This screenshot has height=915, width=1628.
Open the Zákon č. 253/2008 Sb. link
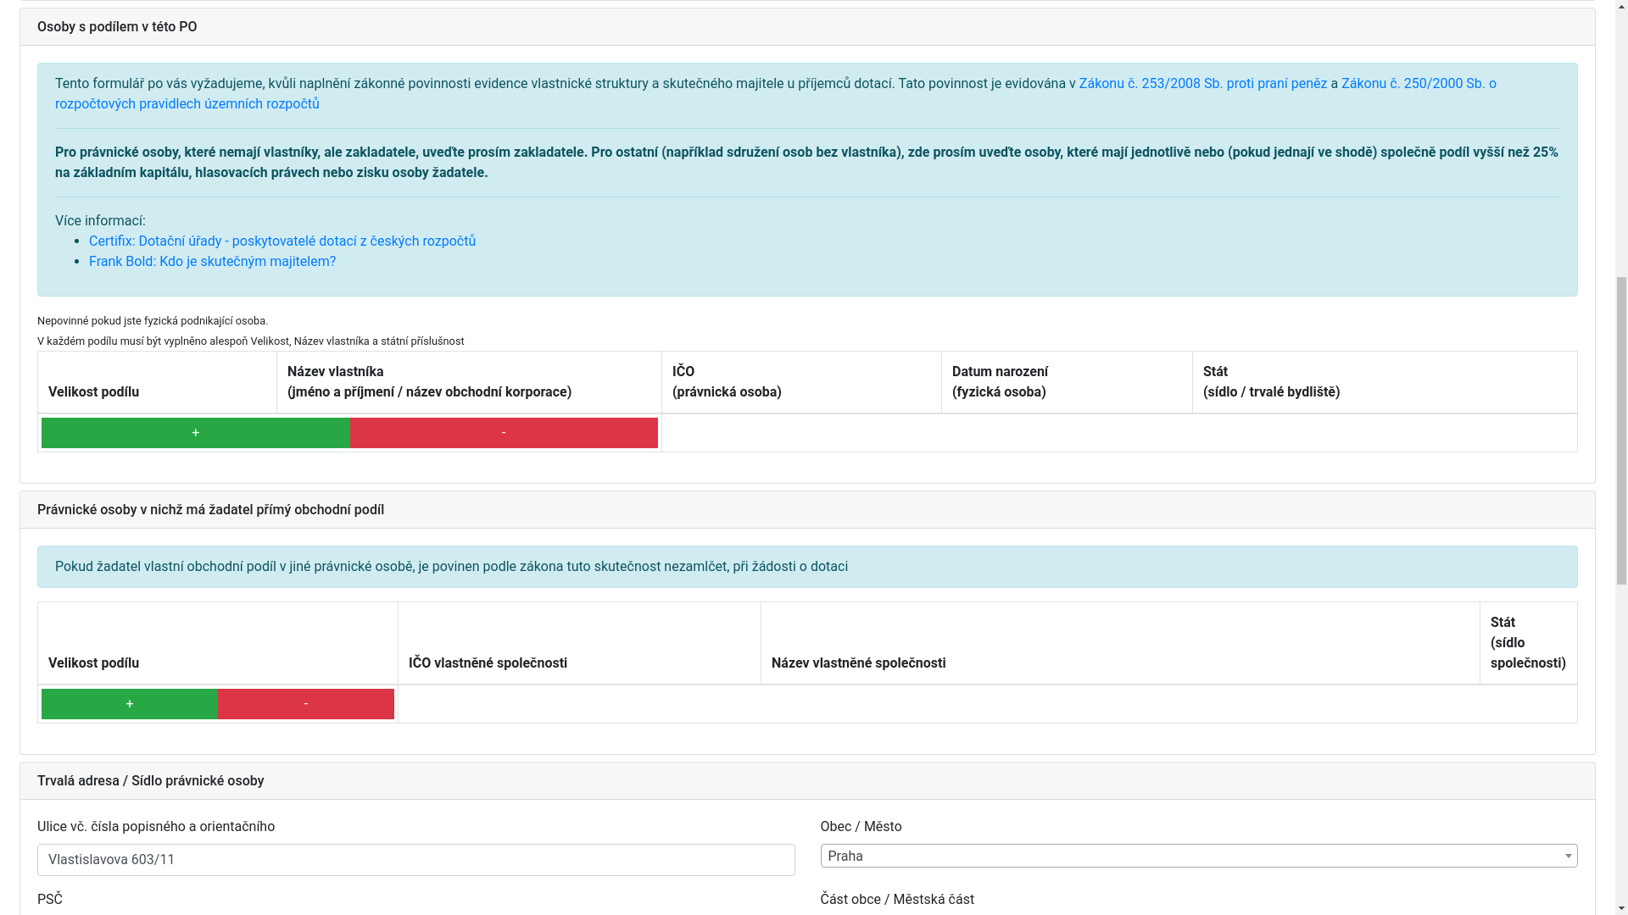pyautogui.click(x=1202, y=83)
